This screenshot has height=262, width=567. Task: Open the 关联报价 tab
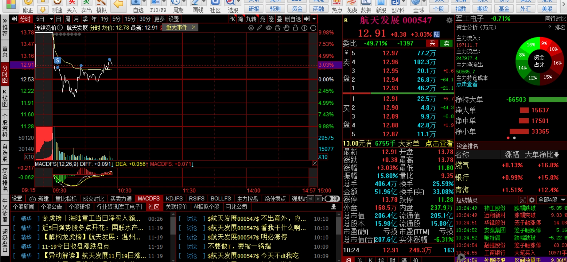pos(176,207)
